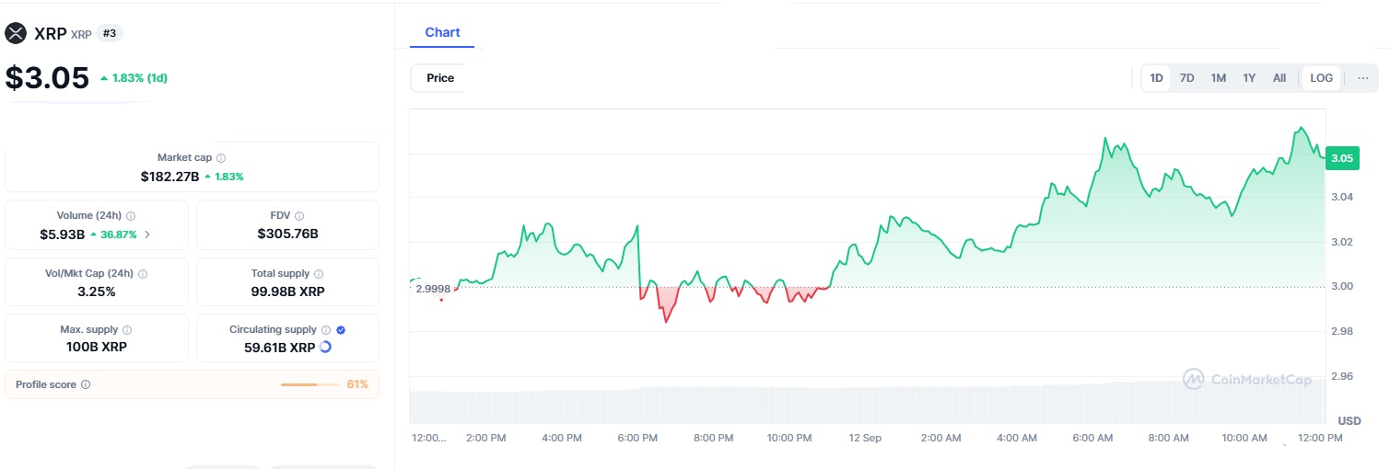This screenshot has height=469, width=1390.
Task: Select the 1D time range
Action: pyautogui.click(x=1156, y=78)
